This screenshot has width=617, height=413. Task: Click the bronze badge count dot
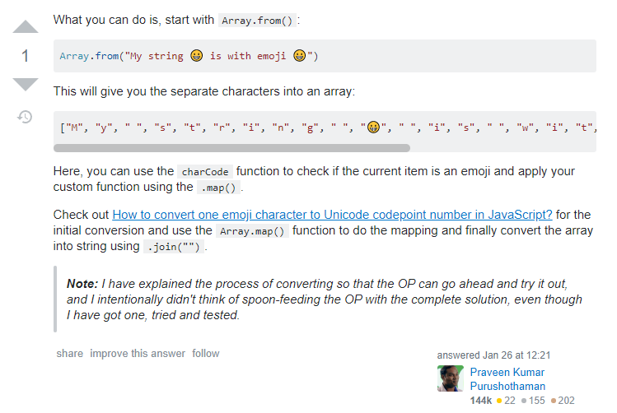[x=554, y=401]
